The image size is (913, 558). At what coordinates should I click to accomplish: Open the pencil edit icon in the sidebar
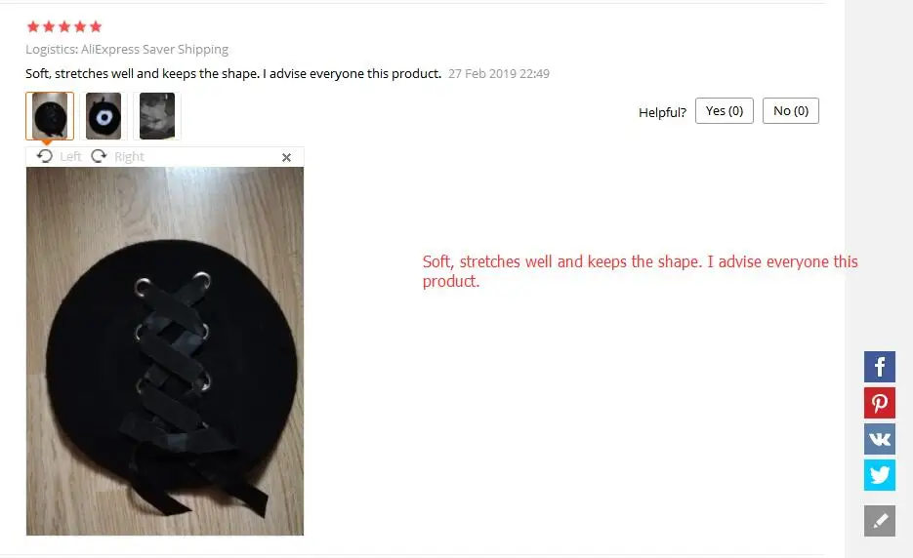coord(879,520)
